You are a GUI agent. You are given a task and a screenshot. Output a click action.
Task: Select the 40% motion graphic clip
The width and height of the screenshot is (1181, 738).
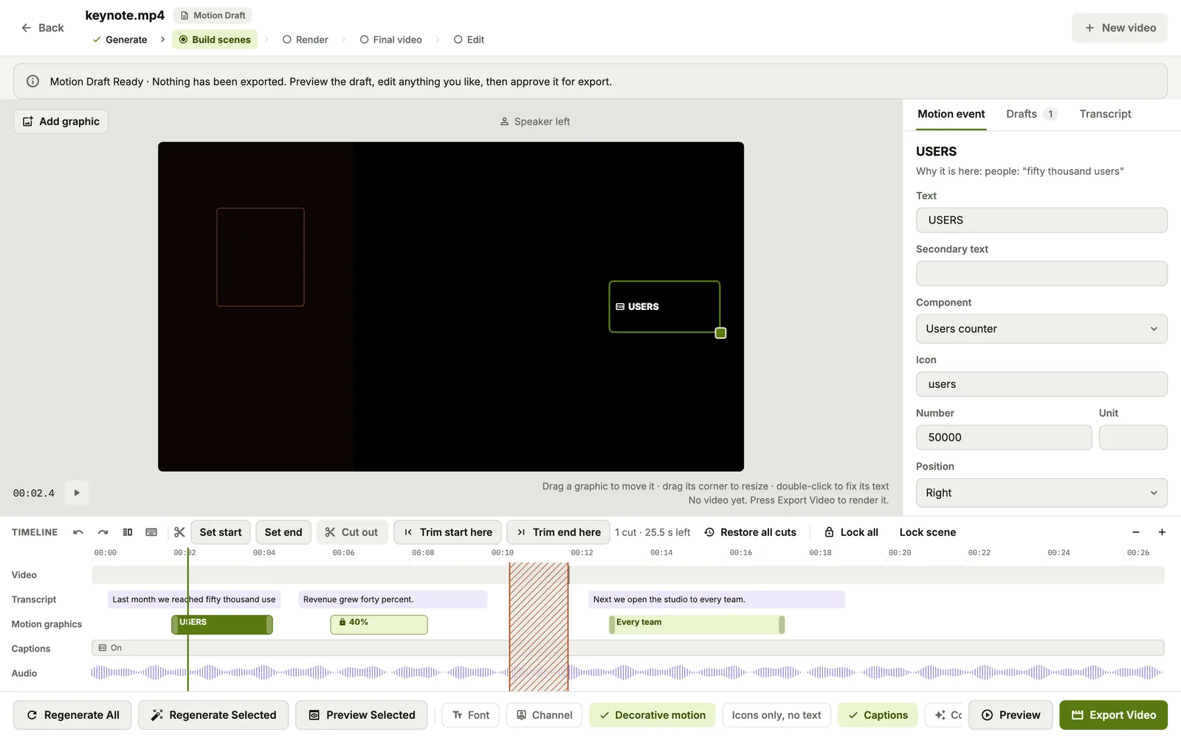(379, 624)
